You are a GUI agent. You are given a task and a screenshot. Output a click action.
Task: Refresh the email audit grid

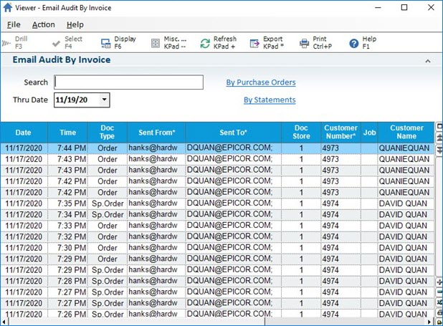coord(205,43)
